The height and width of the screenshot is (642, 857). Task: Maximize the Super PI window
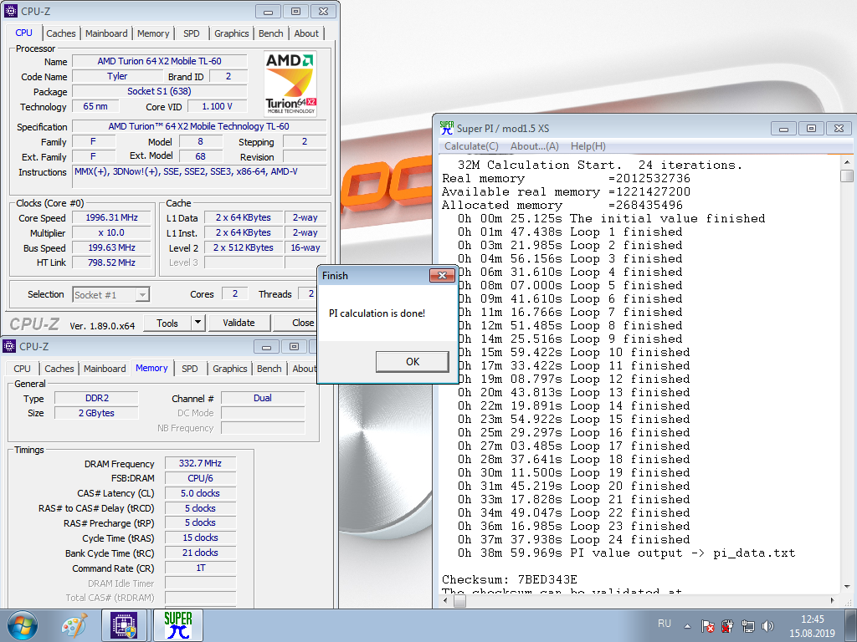[x=811, y=129]
